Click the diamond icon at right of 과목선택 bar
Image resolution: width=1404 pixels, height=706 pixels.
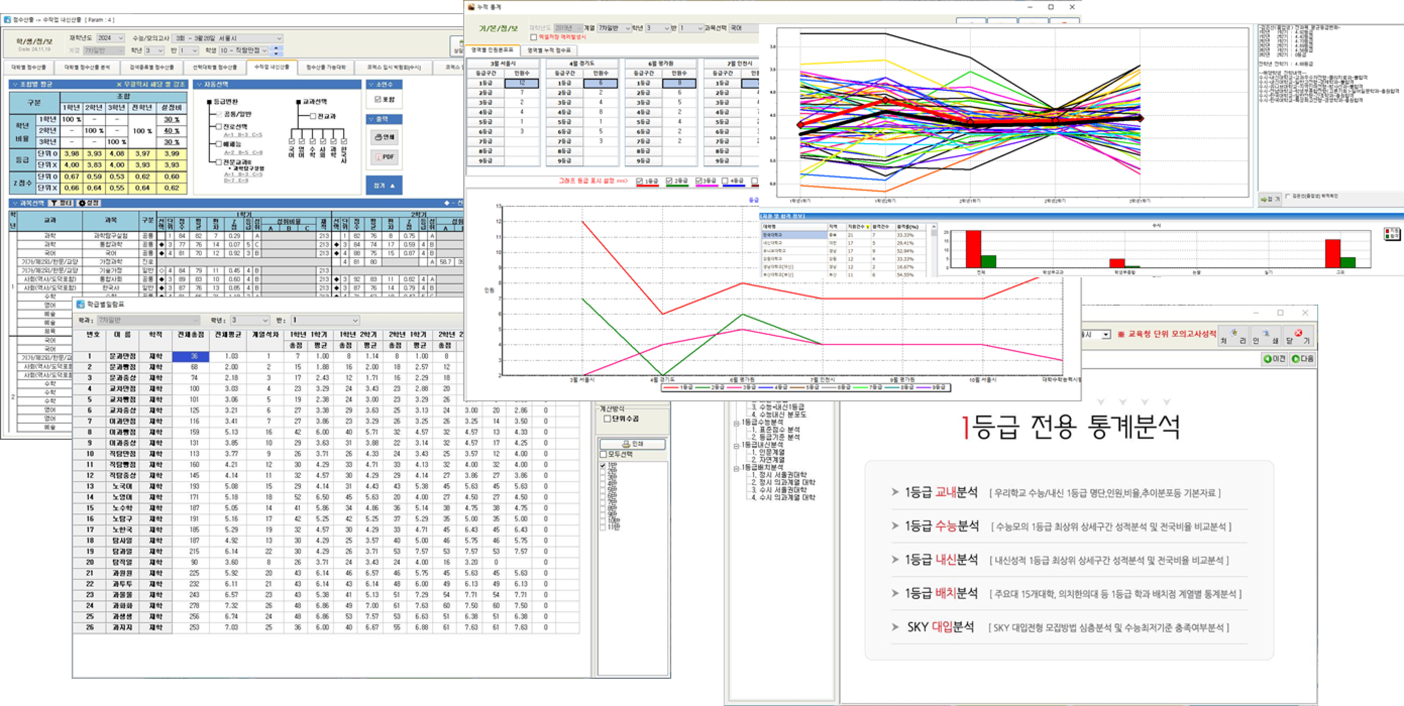click(x=446, y=203)
